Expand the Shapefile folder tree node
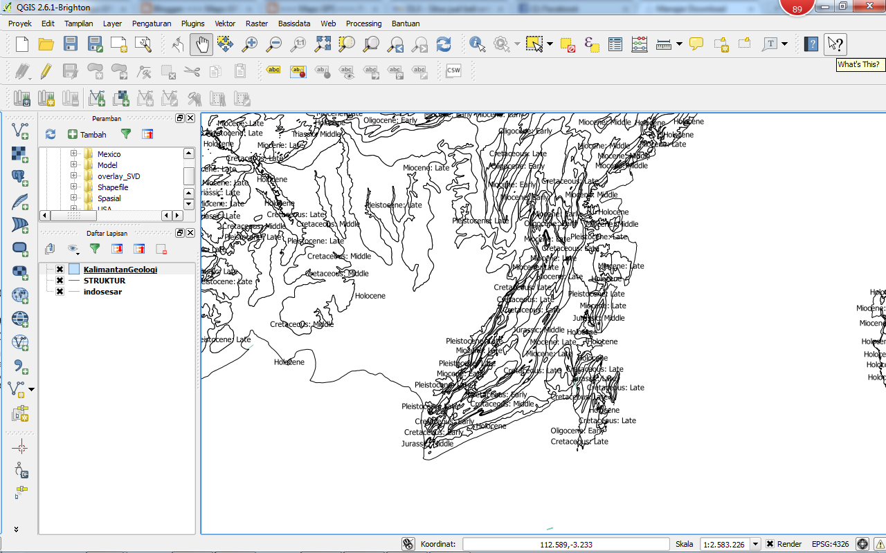 tap(73, 187)
